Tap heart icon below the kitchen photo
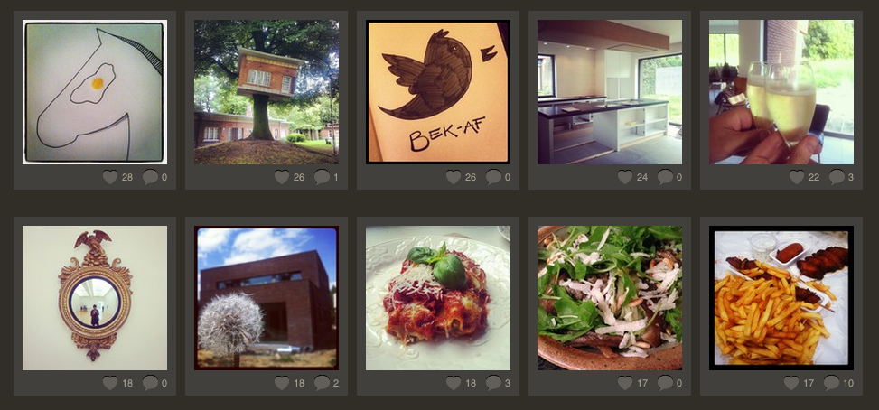Image resolution: width=879 pixels, height=410 pixels. (624, 178)
